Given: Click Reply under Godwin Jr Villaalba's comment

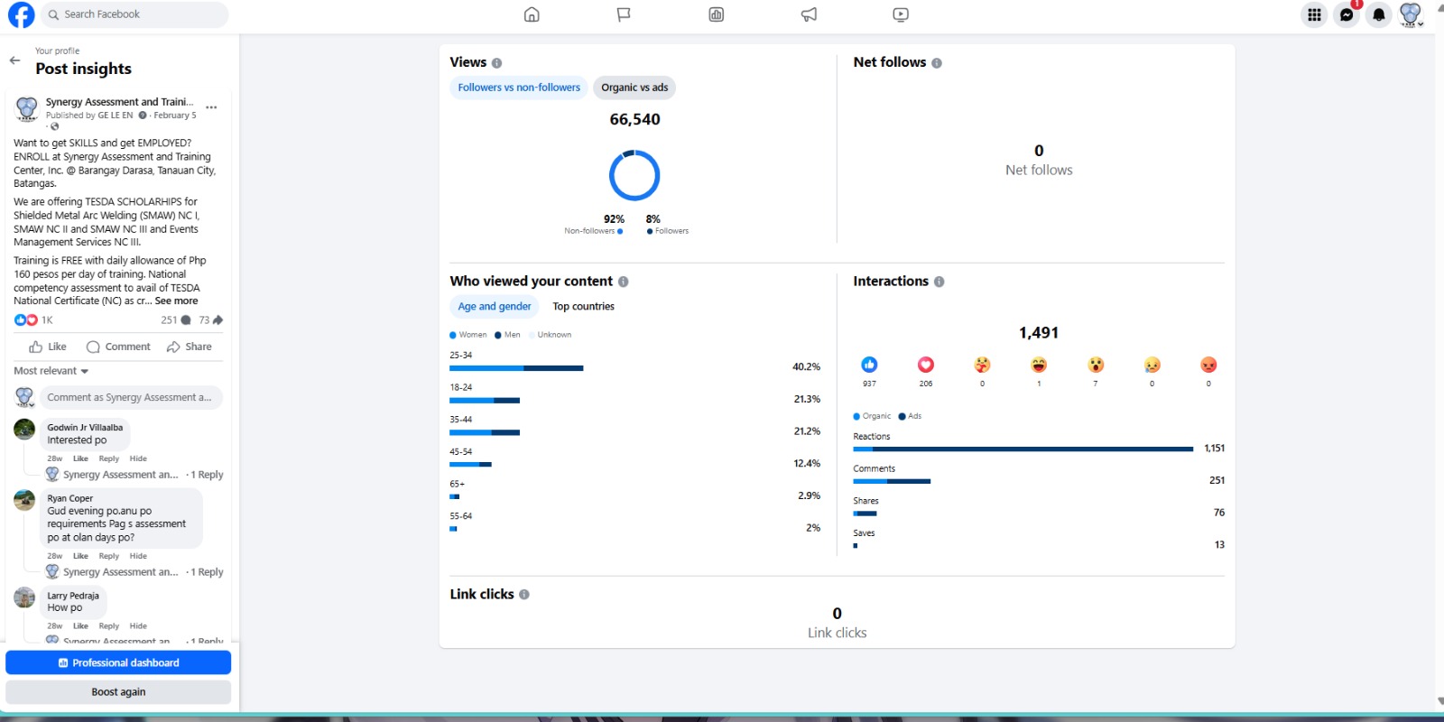Looking at the screenshot, I should coord(109,458).
